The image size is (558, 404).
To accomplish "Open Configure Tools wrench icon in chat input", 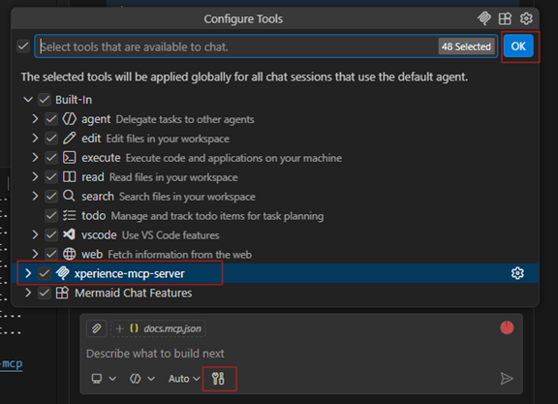I will (x=218, y=379).
